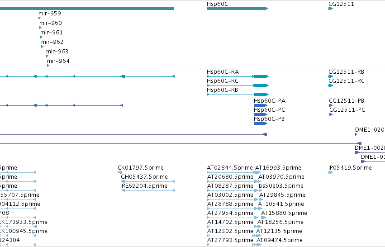Select the AT16993.5prime EST label
The height and width of the screenshot is (247, 385).
coord(278,168)
